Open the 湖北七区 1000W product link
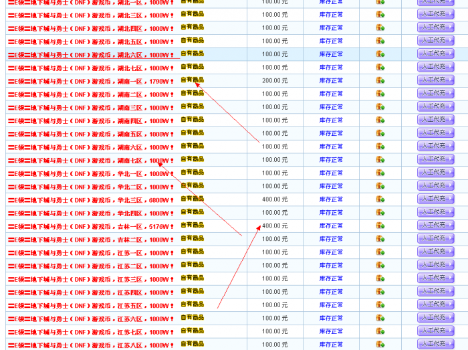 pyautogui.click(x=91, y=68)
